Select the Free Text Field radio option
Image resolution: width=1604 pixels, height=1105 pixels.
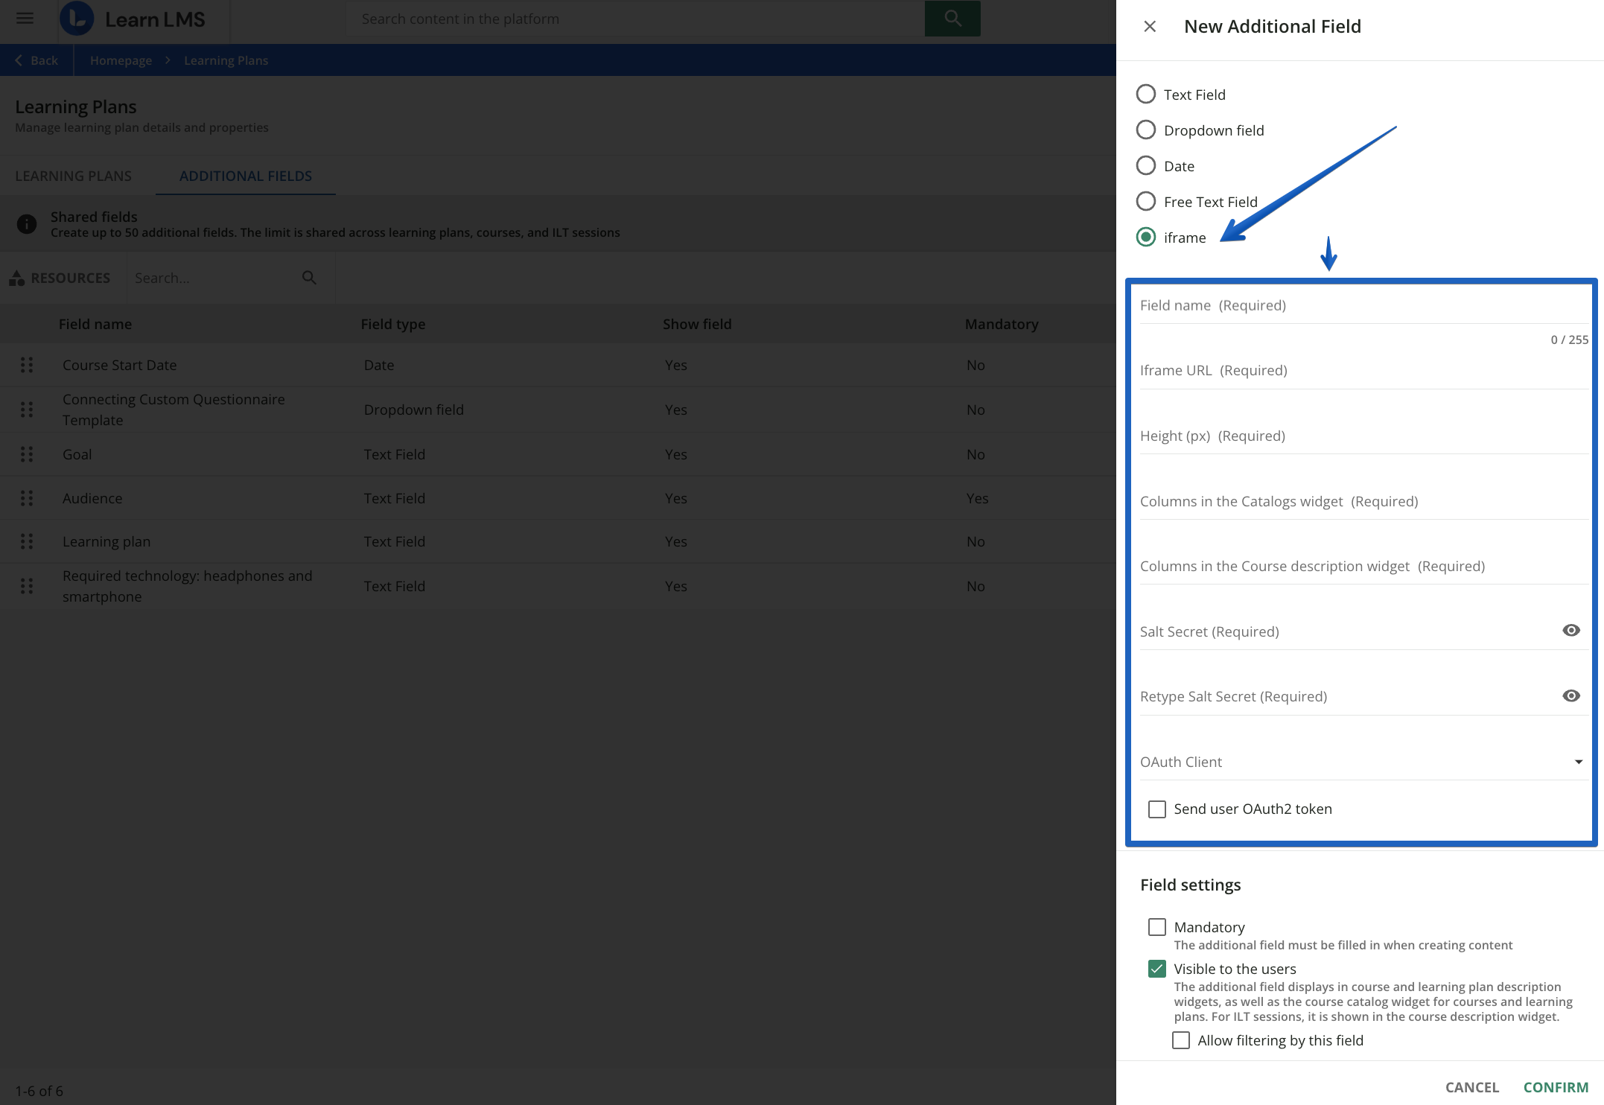[1146, 202]
